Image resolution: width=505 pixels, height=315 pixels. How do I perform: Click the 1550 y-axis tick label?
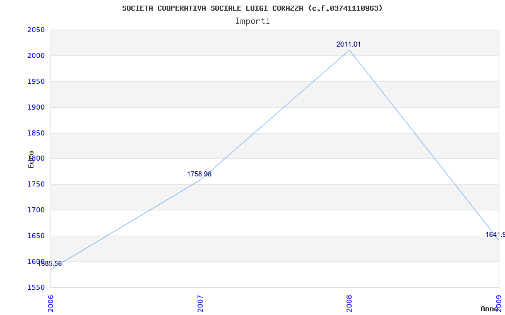pyautogui.click(x=36, y=287)
